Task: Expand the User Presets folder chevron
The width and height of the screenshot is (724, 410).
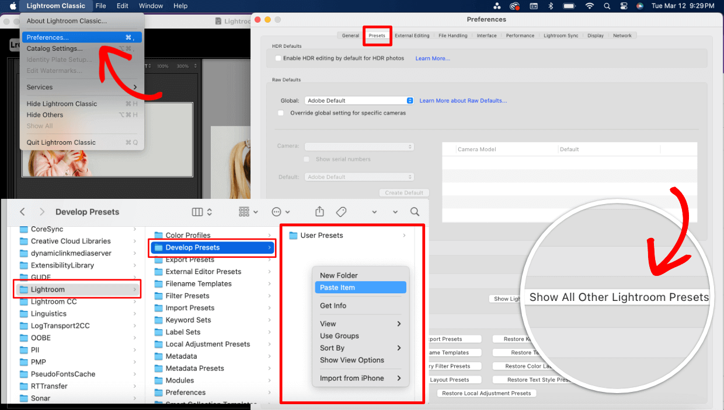Action: coord(405,235)
